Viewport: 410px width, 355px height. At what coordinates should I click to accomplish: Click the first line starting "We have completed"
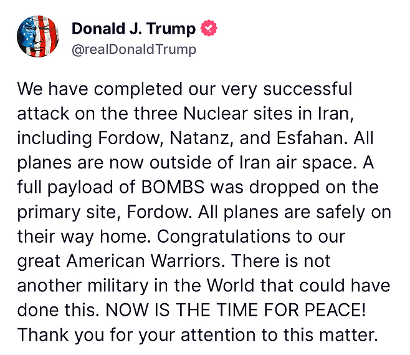(x=184, y=89)
